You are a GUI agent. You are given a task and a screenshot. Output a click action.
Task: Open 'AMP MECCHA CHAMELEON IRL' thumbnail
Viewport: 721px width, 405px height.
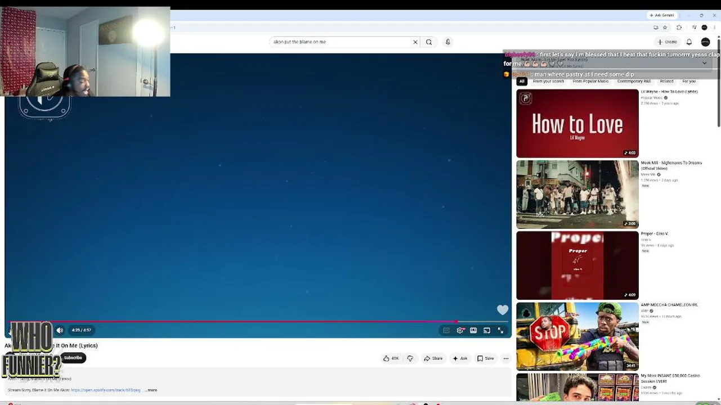pyautogui.click(x=577, y=336)
